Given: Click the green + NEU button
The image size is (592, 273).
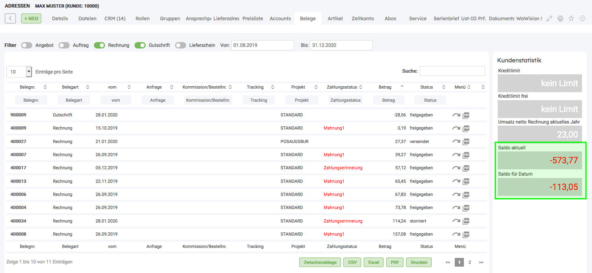Looking at the screenshot, I should tap(31, 18).
